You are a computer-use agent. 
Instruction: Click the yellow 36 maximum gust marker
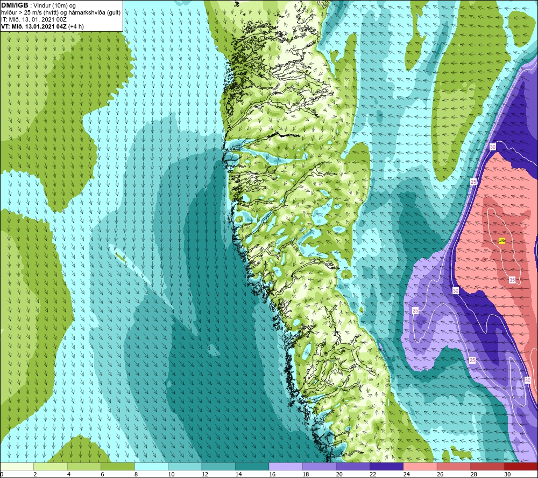pos(501,241)
